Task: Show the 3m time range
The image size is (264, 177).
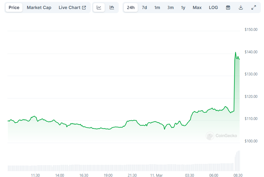Action: (x=170, y=7)
